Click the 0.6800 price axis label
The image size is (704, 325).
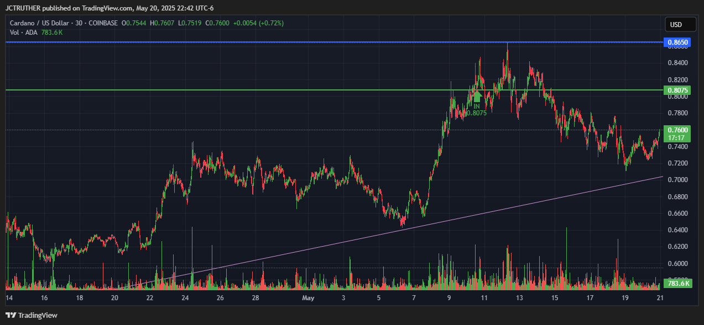point(677,196)
